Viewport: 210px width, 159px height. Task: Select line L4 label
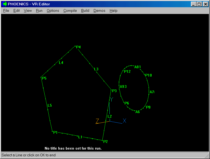[61, 63]
